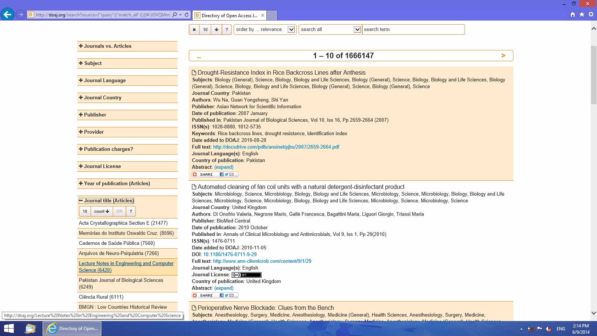Image resolution: width=597 pixels, height=336 pixels.
Task: Expand Year of publication (Articles) facet
Action: (x=127, y=184)
